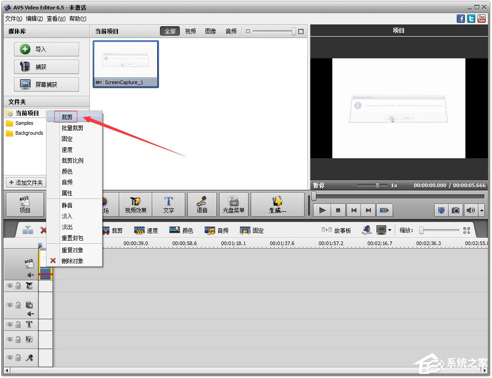Go to the next frame

[x=368, y=210]
